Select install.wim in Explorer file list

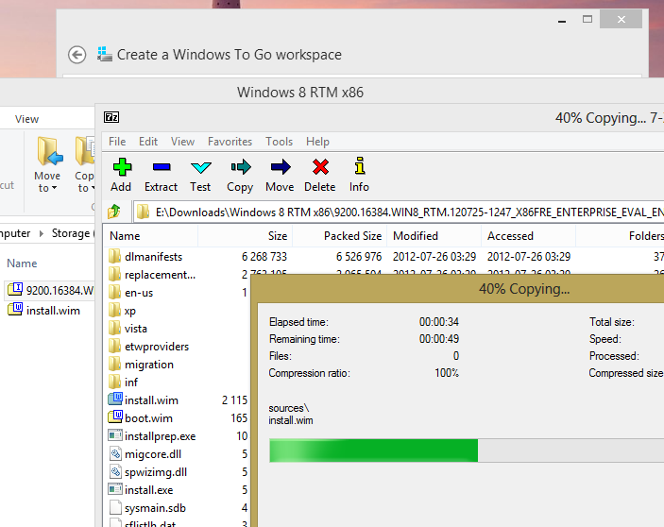pos(44,311)
